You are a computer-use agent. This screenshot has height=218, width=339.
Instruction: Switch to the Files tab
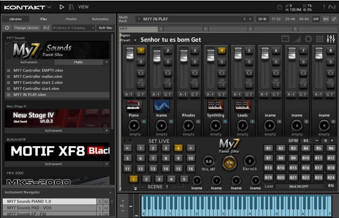pyautogui.click(x=44, y=19)
